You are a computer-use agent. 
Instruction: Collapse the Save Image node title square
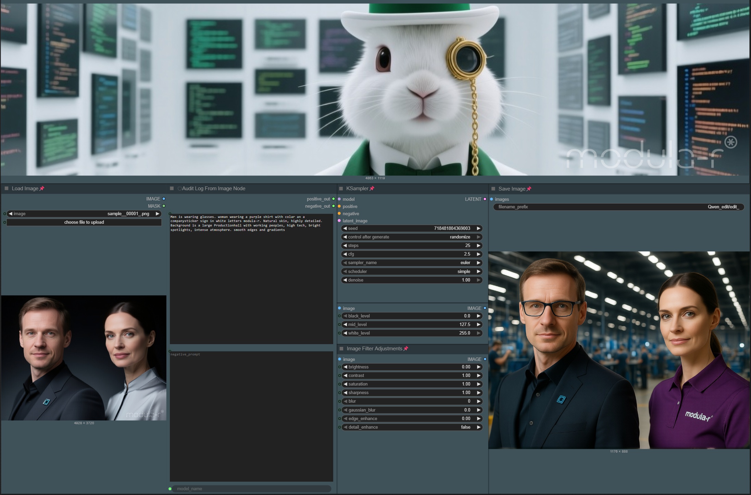pyautogui.click(x=493, y=188)
